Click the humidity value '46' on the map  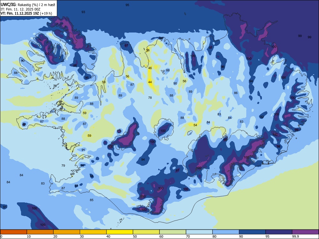coord(150,68)
